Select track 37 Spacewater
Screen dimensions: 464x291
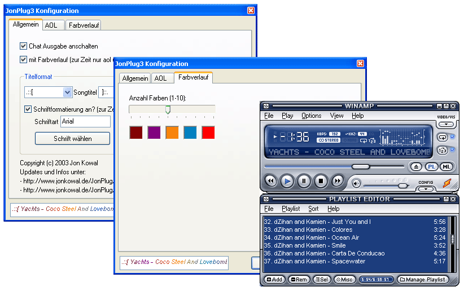click(x=354, y=262)
